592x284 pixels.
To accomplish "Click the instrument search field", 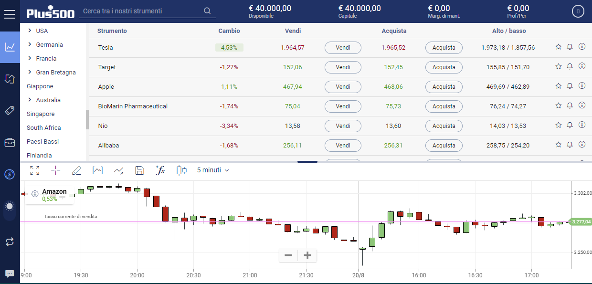I will 147,11.
